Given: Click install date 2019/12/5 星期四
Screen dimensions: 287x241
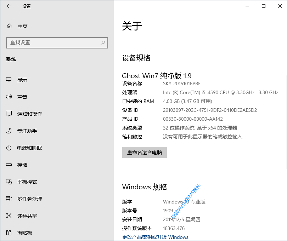Looking at the screenshot, I should [181, 219].
